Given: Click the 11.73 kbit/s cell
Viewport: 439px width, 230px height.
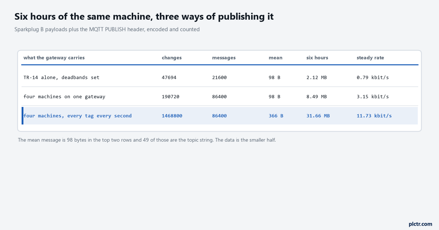Looking at the screenshot, I should (374, 116).
